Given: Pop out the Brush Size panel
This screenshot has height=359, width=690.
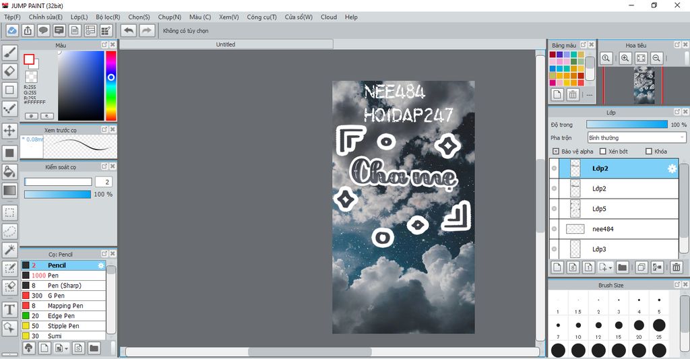Looking at the screenshot, I should click(677, 285).
